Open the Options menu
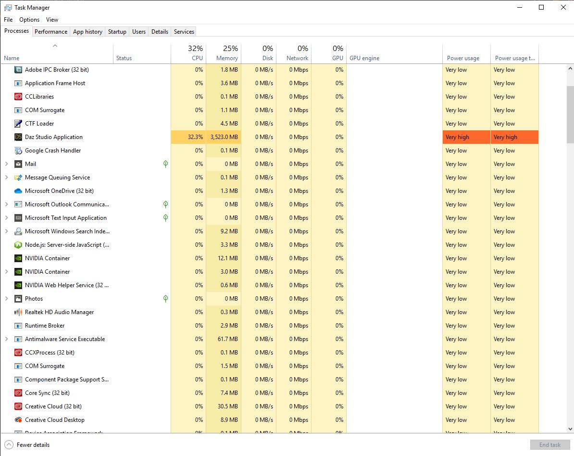This screenshot has width=574, height=456. tap(29, 20)
